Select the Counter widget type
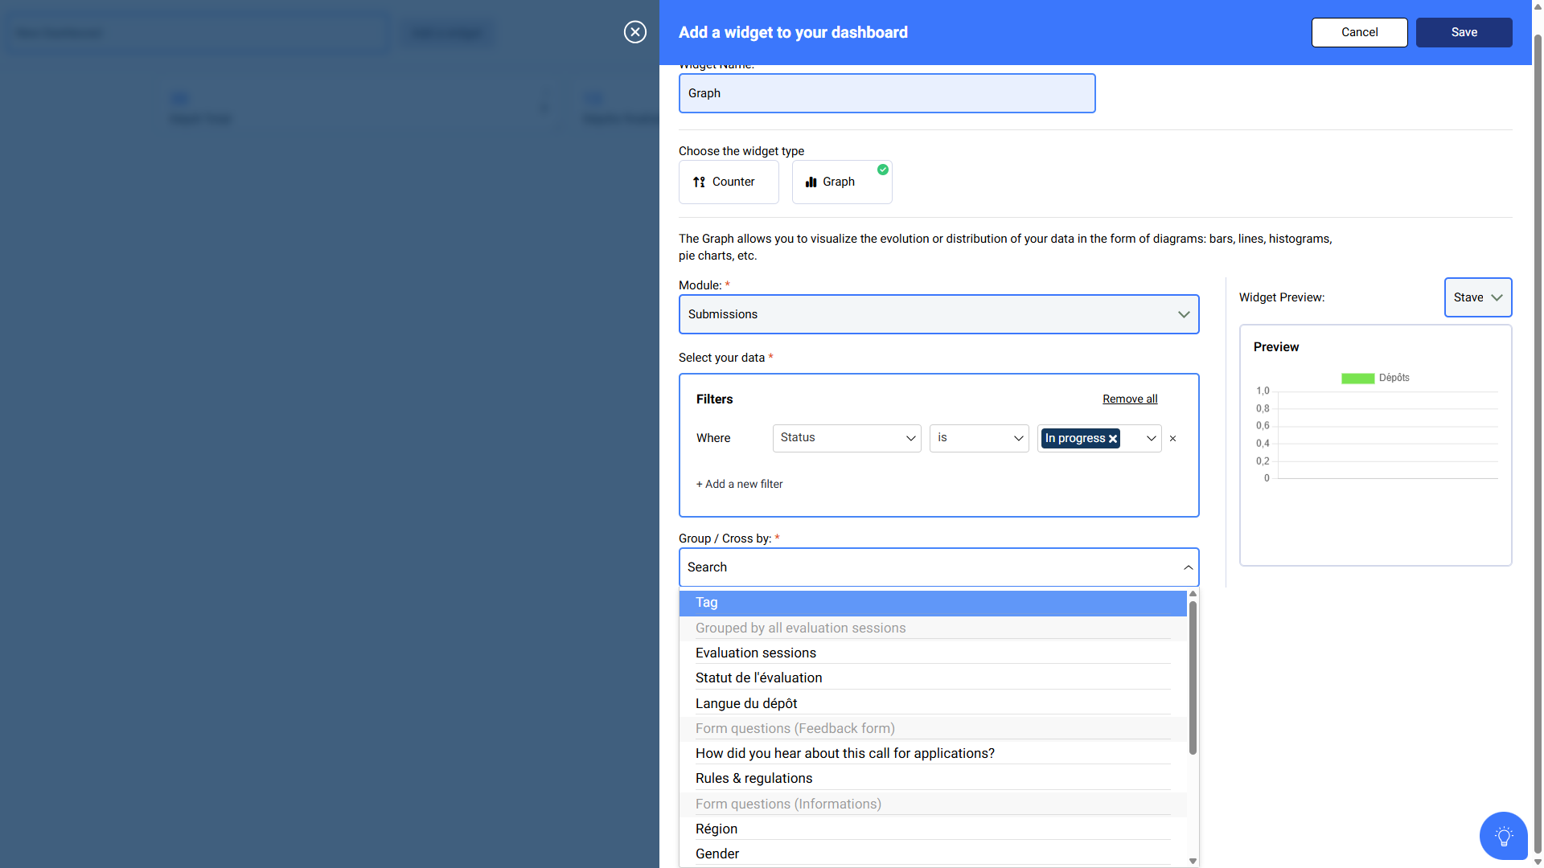The width and height of the screenshot is (1544, 868). 729,182
